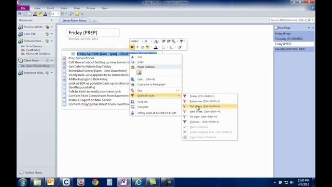Click the Outlook Tasks red flag in mini toolbar
Image resolution: width=332 pixels, height=187 pixels.
[x=182, y=41]
